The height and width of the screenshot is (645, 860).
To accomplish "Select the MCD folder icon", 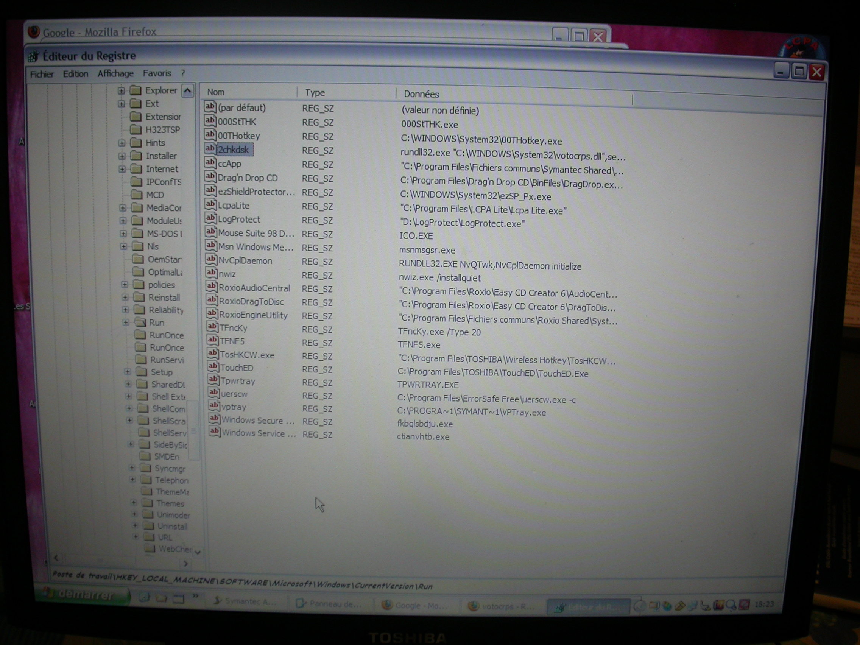I will [137, 195].
